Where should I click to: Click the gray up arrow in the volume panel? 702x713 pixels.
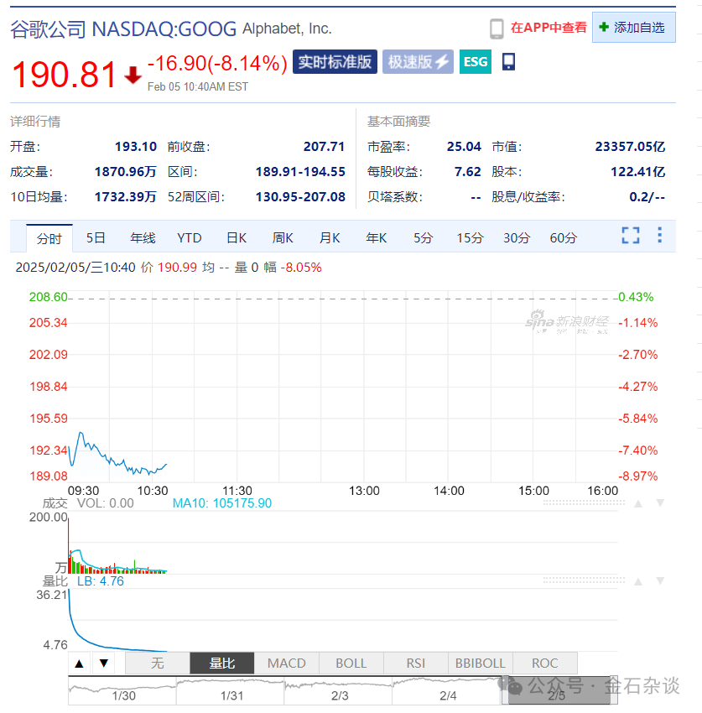638,503
